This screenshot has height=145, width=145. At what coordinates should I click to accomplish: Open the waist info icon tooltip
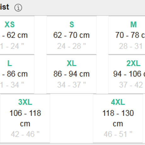18,8
